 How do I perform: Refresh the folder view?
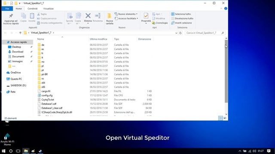(x=180, y=33)
